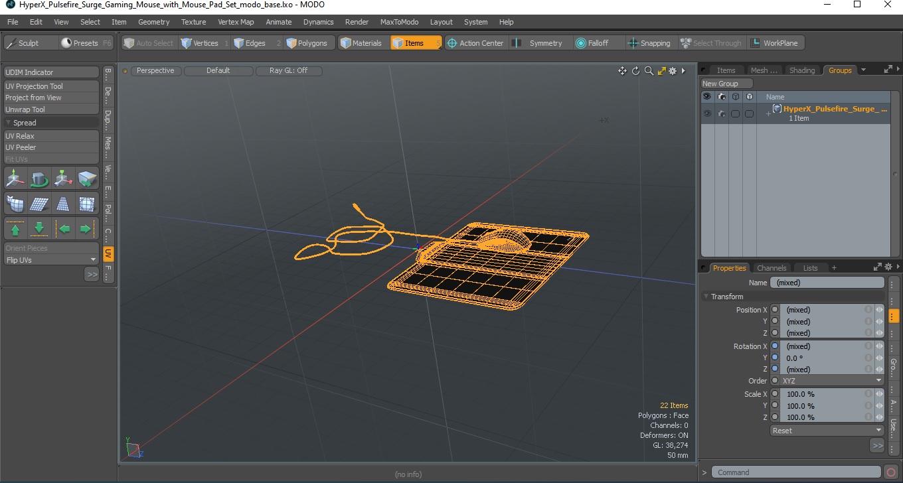This screenshot has width=903, height=483.
Task: Toggle Rotation X keyframe dot
Action: [x=774, y=346]
